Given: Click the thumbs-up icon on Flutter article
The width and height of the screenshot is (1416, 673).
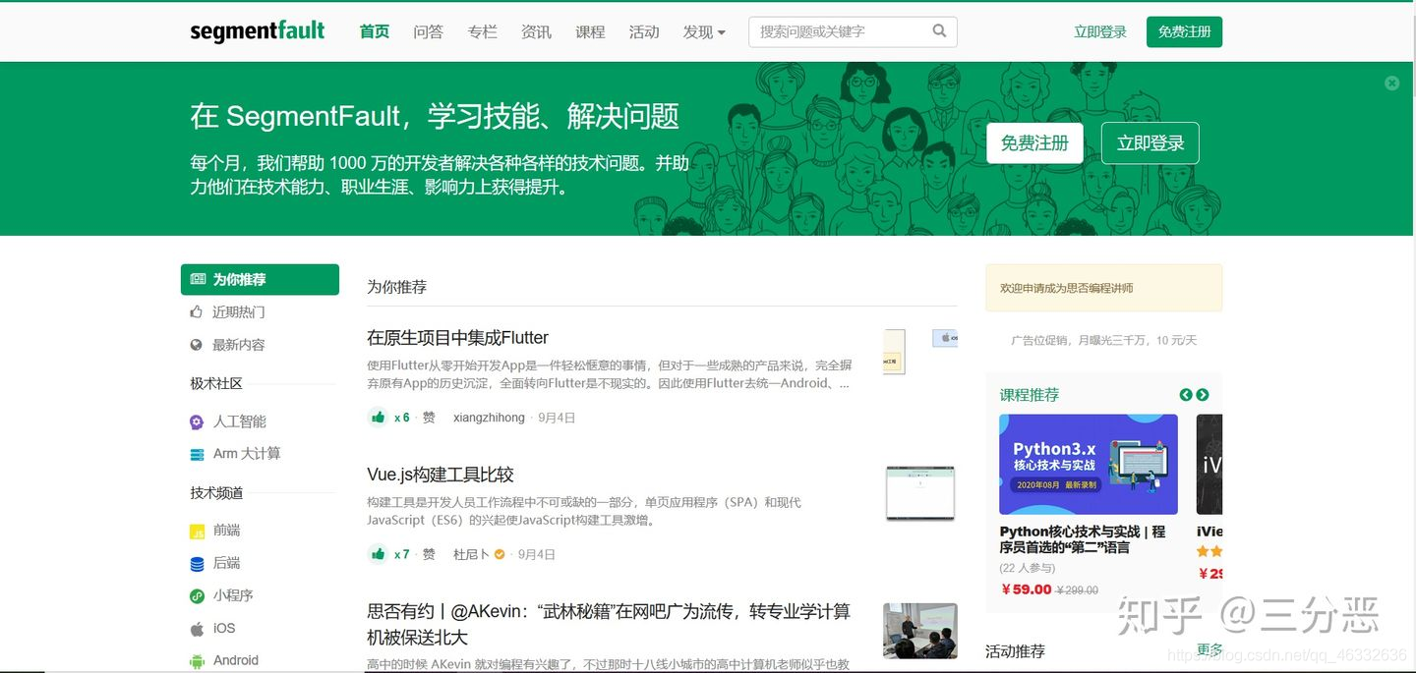Looking at the screenshot, I should coord(378,418).
